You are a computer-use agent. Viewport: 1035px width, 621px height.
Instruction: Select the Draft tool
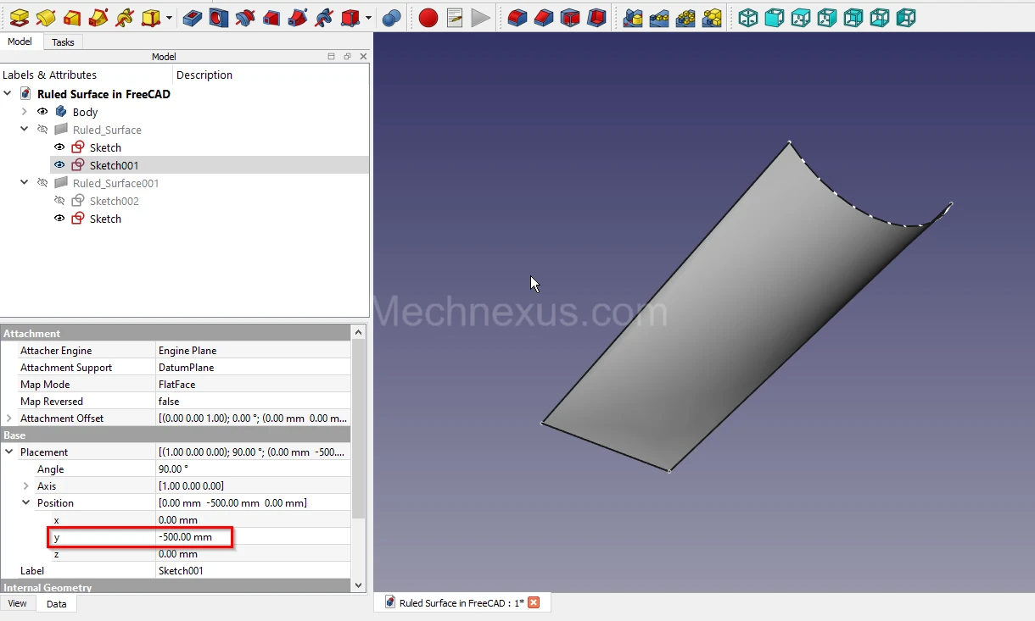(x=570, y=17)
